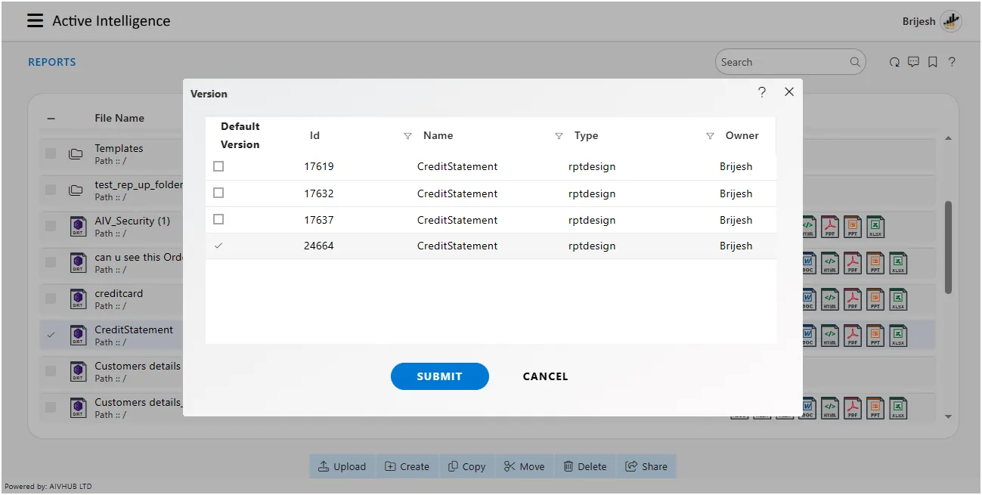This screenshot has height=495, width=982.
Task: Click the scroll-up arrow of the reports list
Action: (x=948, y=138)
